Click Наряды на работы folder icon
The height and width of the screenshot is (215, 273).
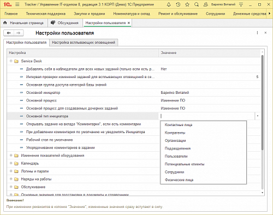[16, 179]
